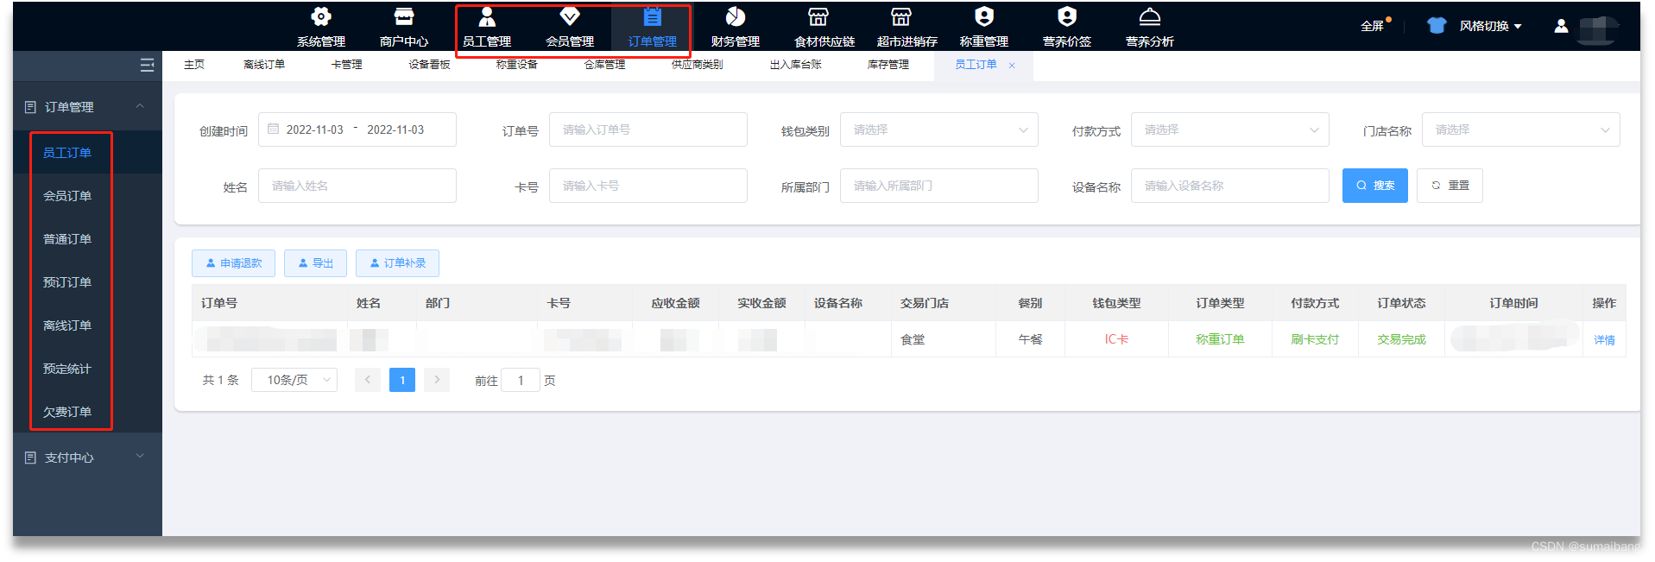The image size is (1655, 562).
Task: Select 离线订单 in sidebar
Action: [67, 325]
